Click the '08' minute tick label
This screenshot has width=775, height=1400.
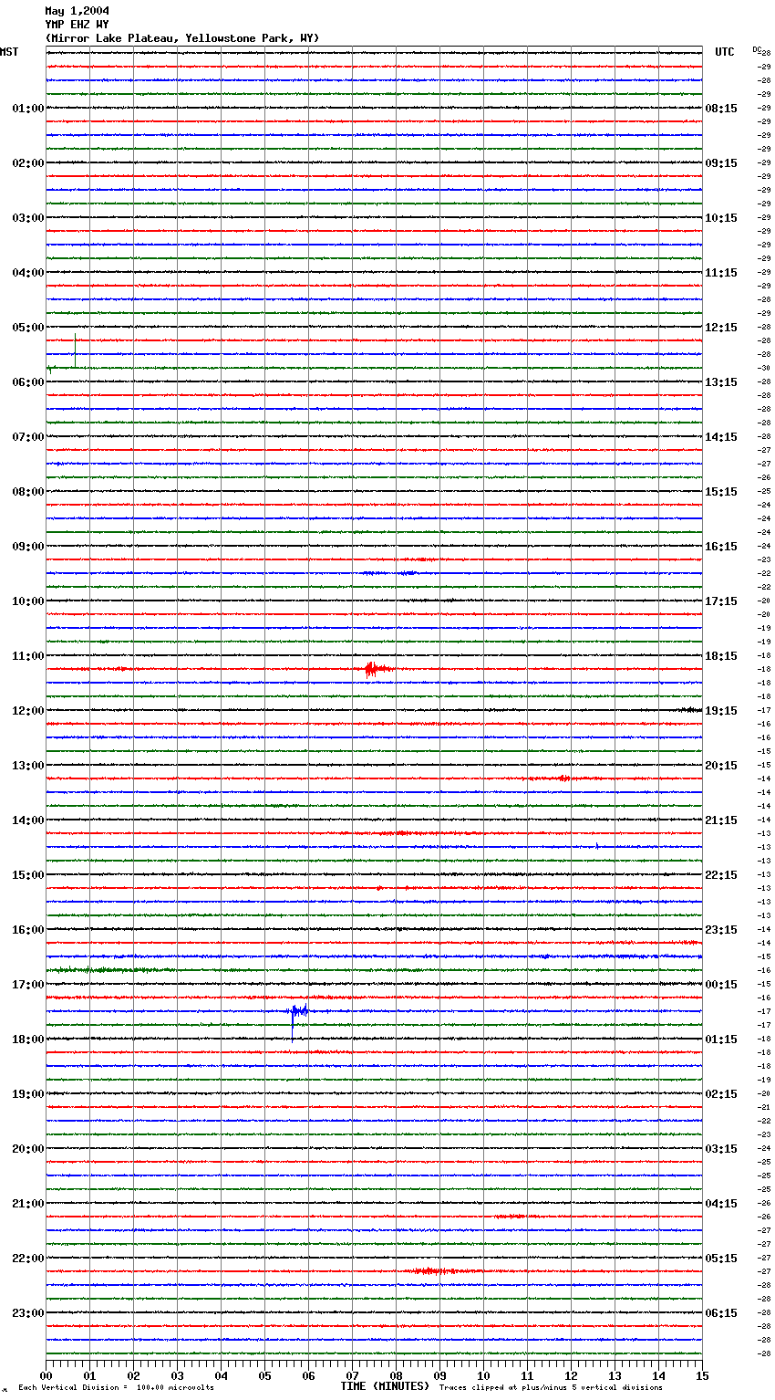pyautogui.click(x=396, y=1375)
